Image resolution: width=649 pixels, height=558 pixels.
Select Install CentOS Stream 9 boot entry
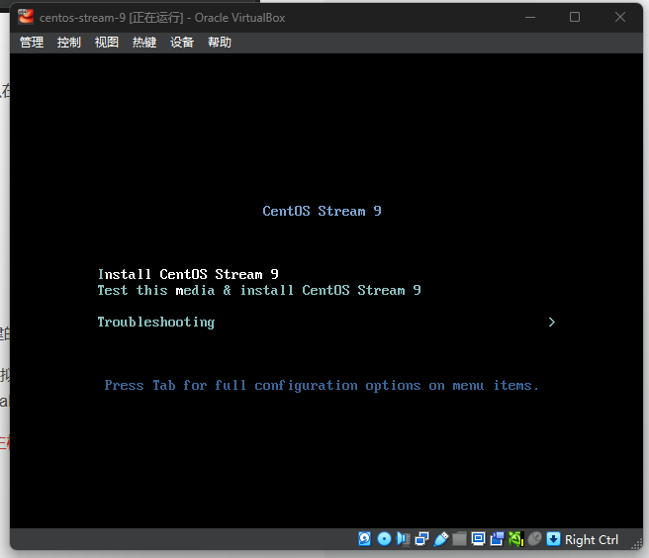[188, 274]
